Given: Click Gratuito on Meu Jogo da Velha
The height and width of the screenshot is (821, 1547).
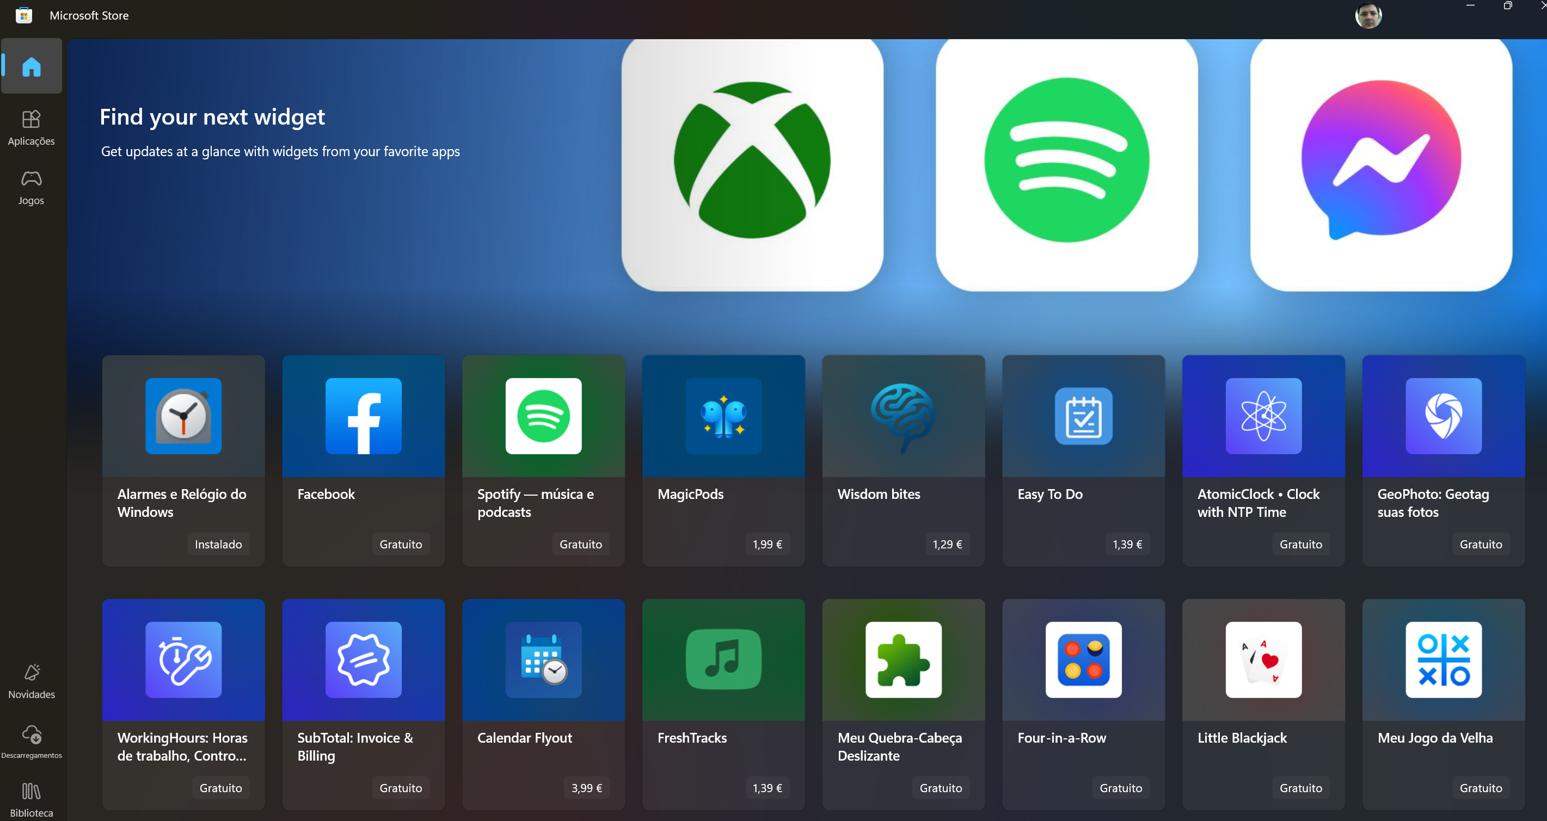Looking at the screenshot, I should (x=1481, y=787).
